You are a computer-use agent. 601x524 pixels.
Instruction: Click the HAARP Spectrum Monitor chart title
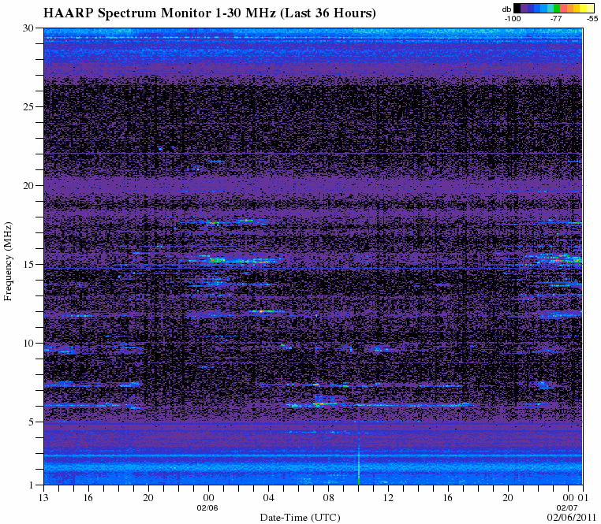pos(209,13)
